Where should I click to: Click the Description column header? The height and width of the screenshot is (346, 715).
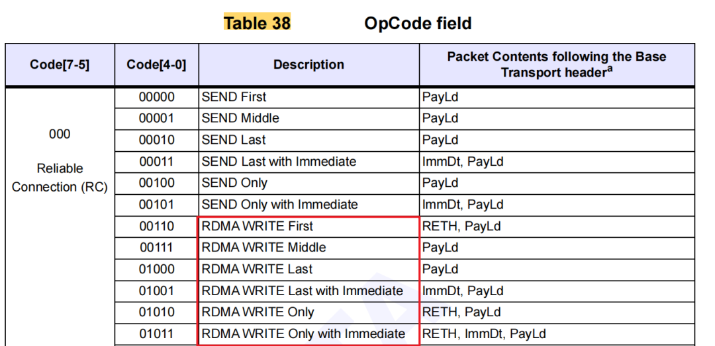pos(309,65)
